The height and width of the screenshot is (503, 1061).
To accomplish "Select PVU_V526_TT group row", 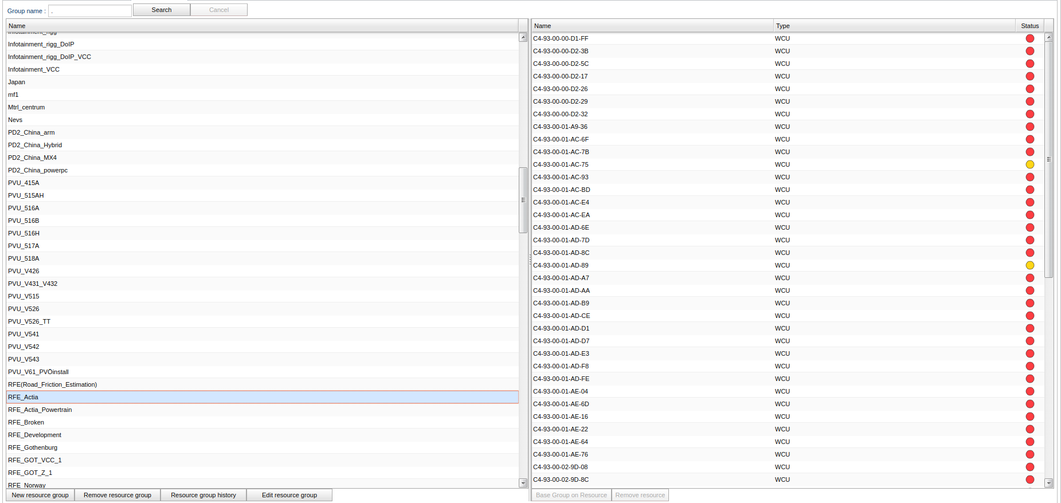I will pyautogui.click(x=29, y=321).
